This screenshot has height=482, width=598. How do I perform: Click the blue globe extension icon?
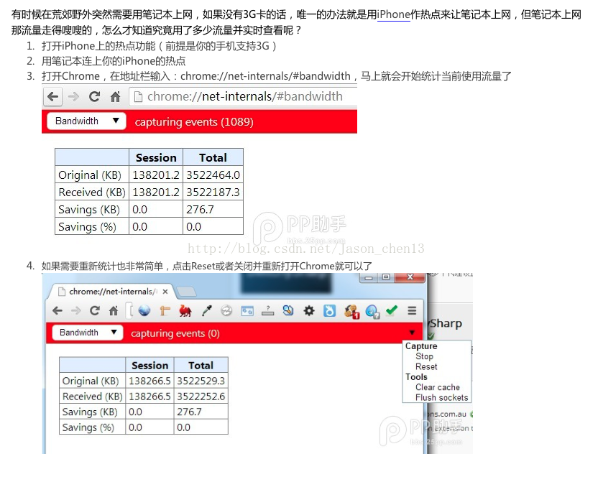[x=144, y=311]
